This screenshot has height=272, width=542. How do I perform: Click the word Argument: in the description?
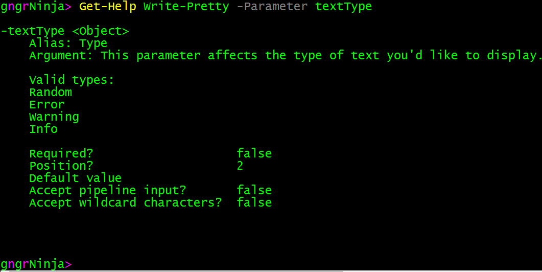(61, 56)
